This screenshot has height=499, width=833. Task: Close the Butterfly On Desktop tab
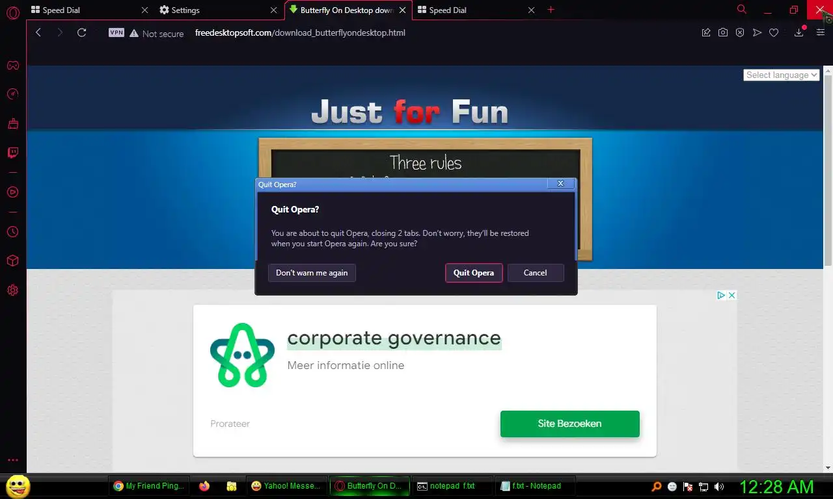[403, 10]
